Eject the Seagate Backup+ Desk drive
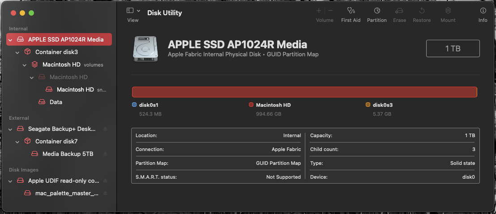Viewport: 496px width, 214px height. [x=105, y=129]
